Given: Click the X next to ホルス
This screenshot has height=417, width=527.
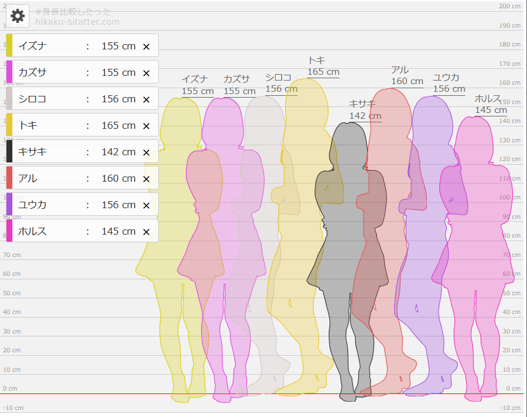Looking at the screenshot, I should click(x=146, y=232).
